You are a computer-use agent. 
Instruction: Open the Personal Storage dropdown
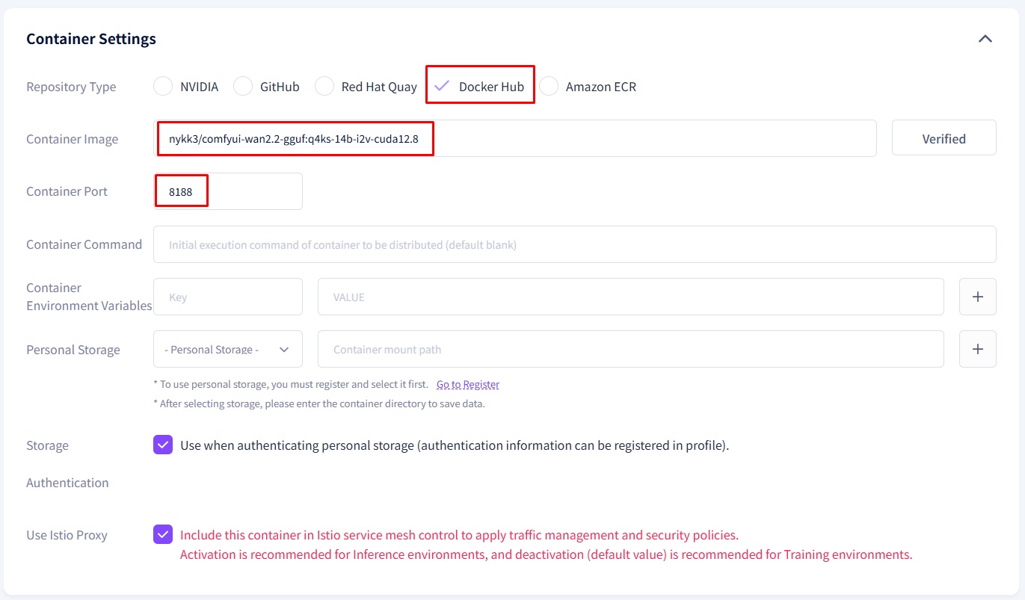[227, 350]
